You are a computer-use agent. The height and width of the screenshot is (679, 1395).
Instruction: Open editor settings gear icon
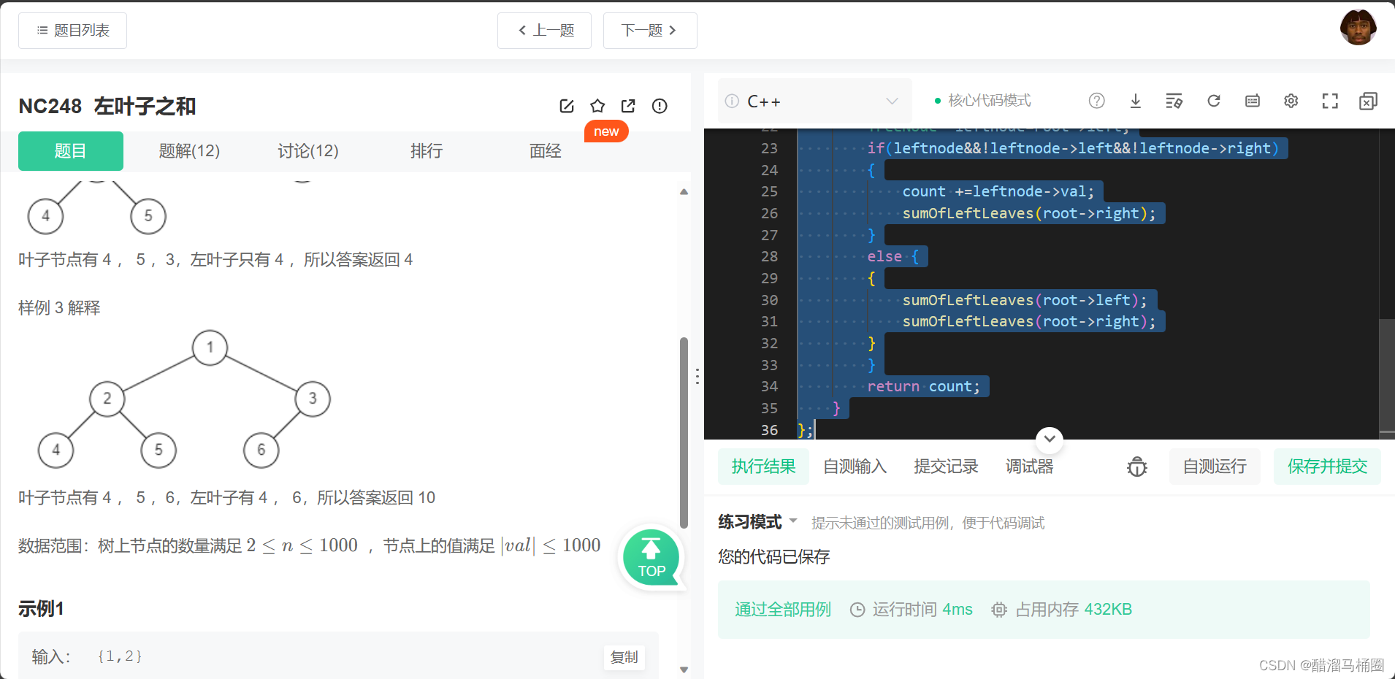(x=1291, y=101)
